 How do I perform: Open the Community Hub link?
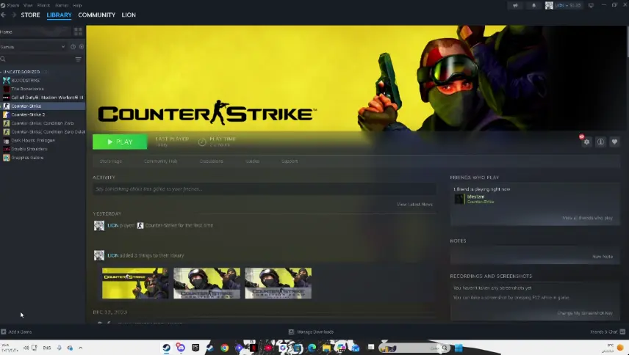pos(160,161)
